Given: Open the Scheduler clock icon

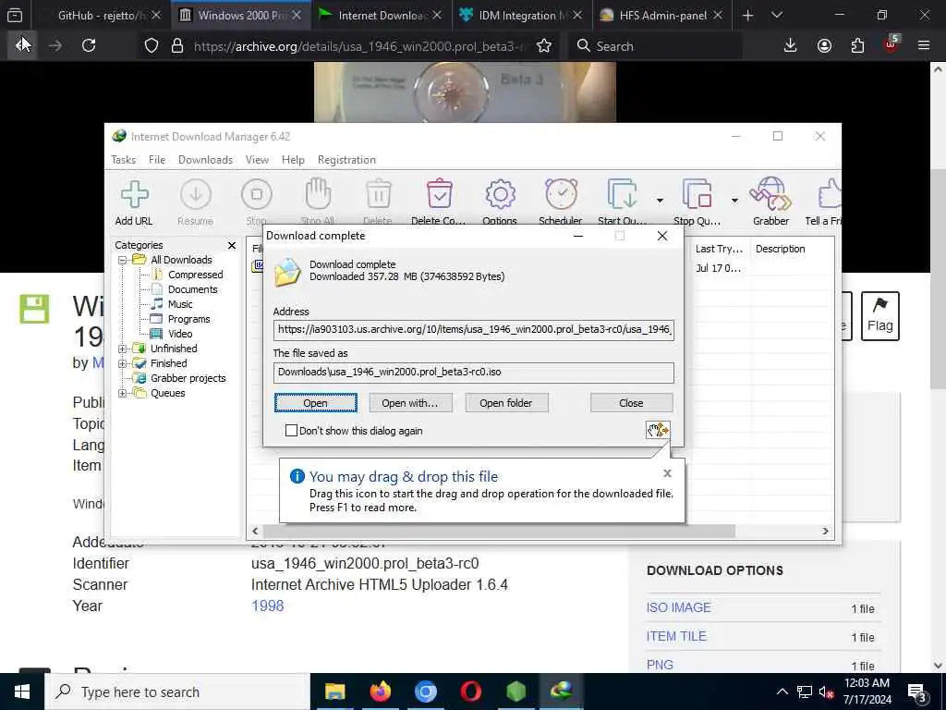Looking at the screenshot, I should point(561,202).
